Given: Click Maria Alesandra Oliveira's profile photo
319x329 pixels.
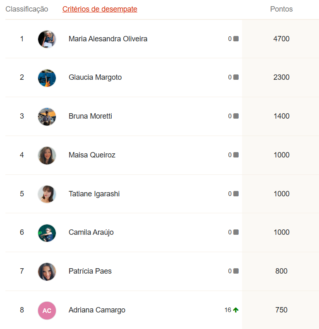Looking at the screenshot, I should (47, 39).
